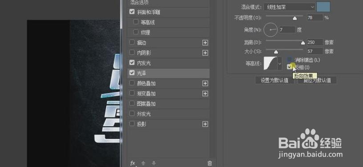The width and height of the screenshot is (363, 167).
Task: Enable the 纹理 checkbox
Action: click(136, 32)
